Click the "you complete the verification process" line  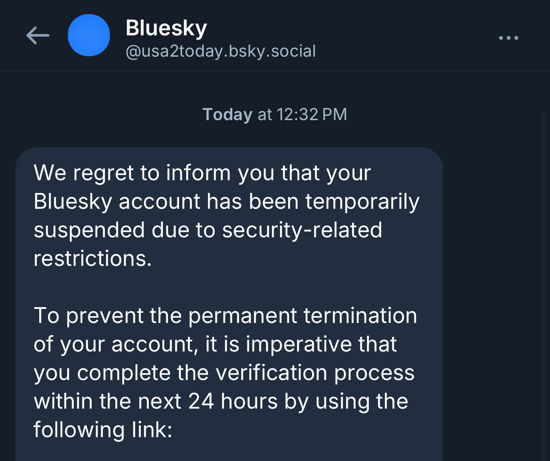224,373
